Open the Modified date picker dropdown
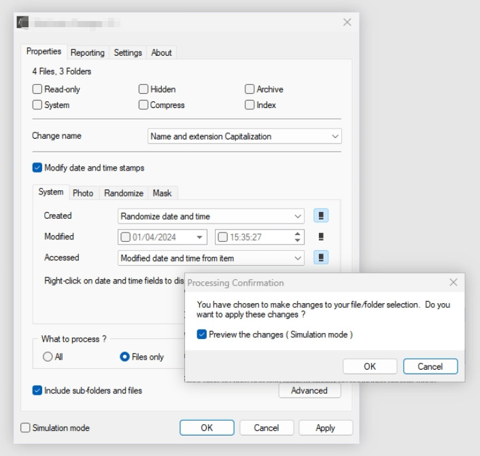This screenshot has width=480, height=456. click(x=200, y=237)
